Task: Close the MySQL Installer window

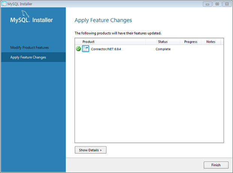Action: tap(227, 4)
